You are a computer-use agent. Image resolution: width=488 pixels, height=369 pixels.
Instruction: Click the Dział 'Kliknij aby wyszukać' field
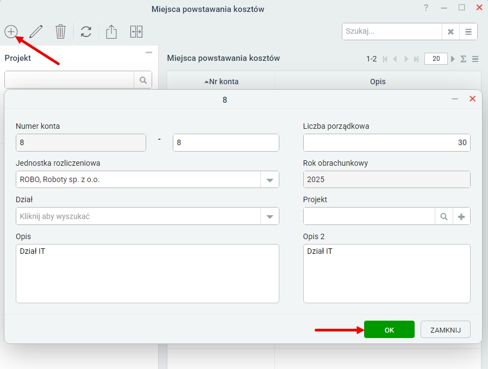[138, 216]
